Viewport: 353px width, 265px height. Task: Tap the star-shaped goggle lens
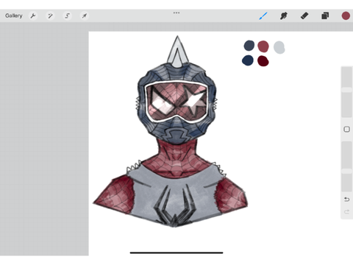pos(196,101)
